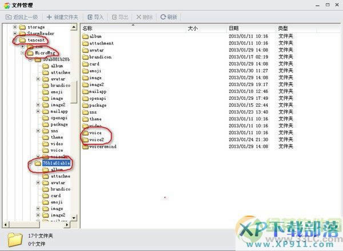Select the voice folder name in the file list
This screenshot has width=343, height=251.
95,133
